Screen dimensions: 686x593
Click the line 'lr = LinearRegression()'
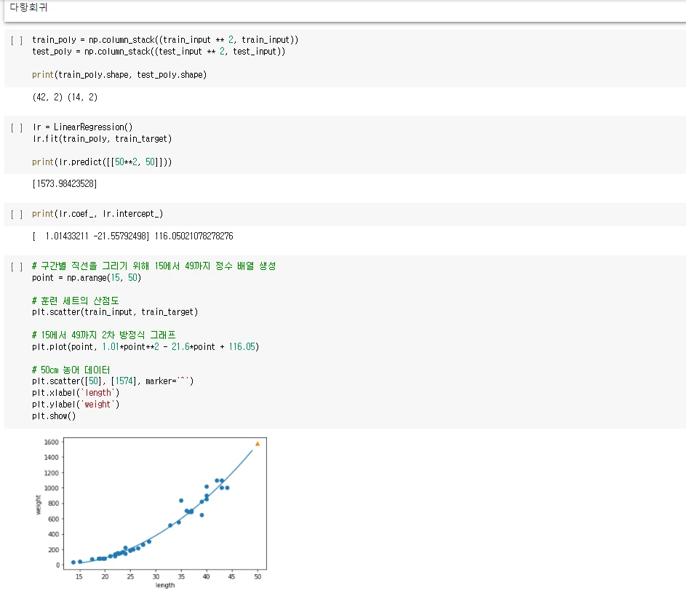[x=82, y=127]
